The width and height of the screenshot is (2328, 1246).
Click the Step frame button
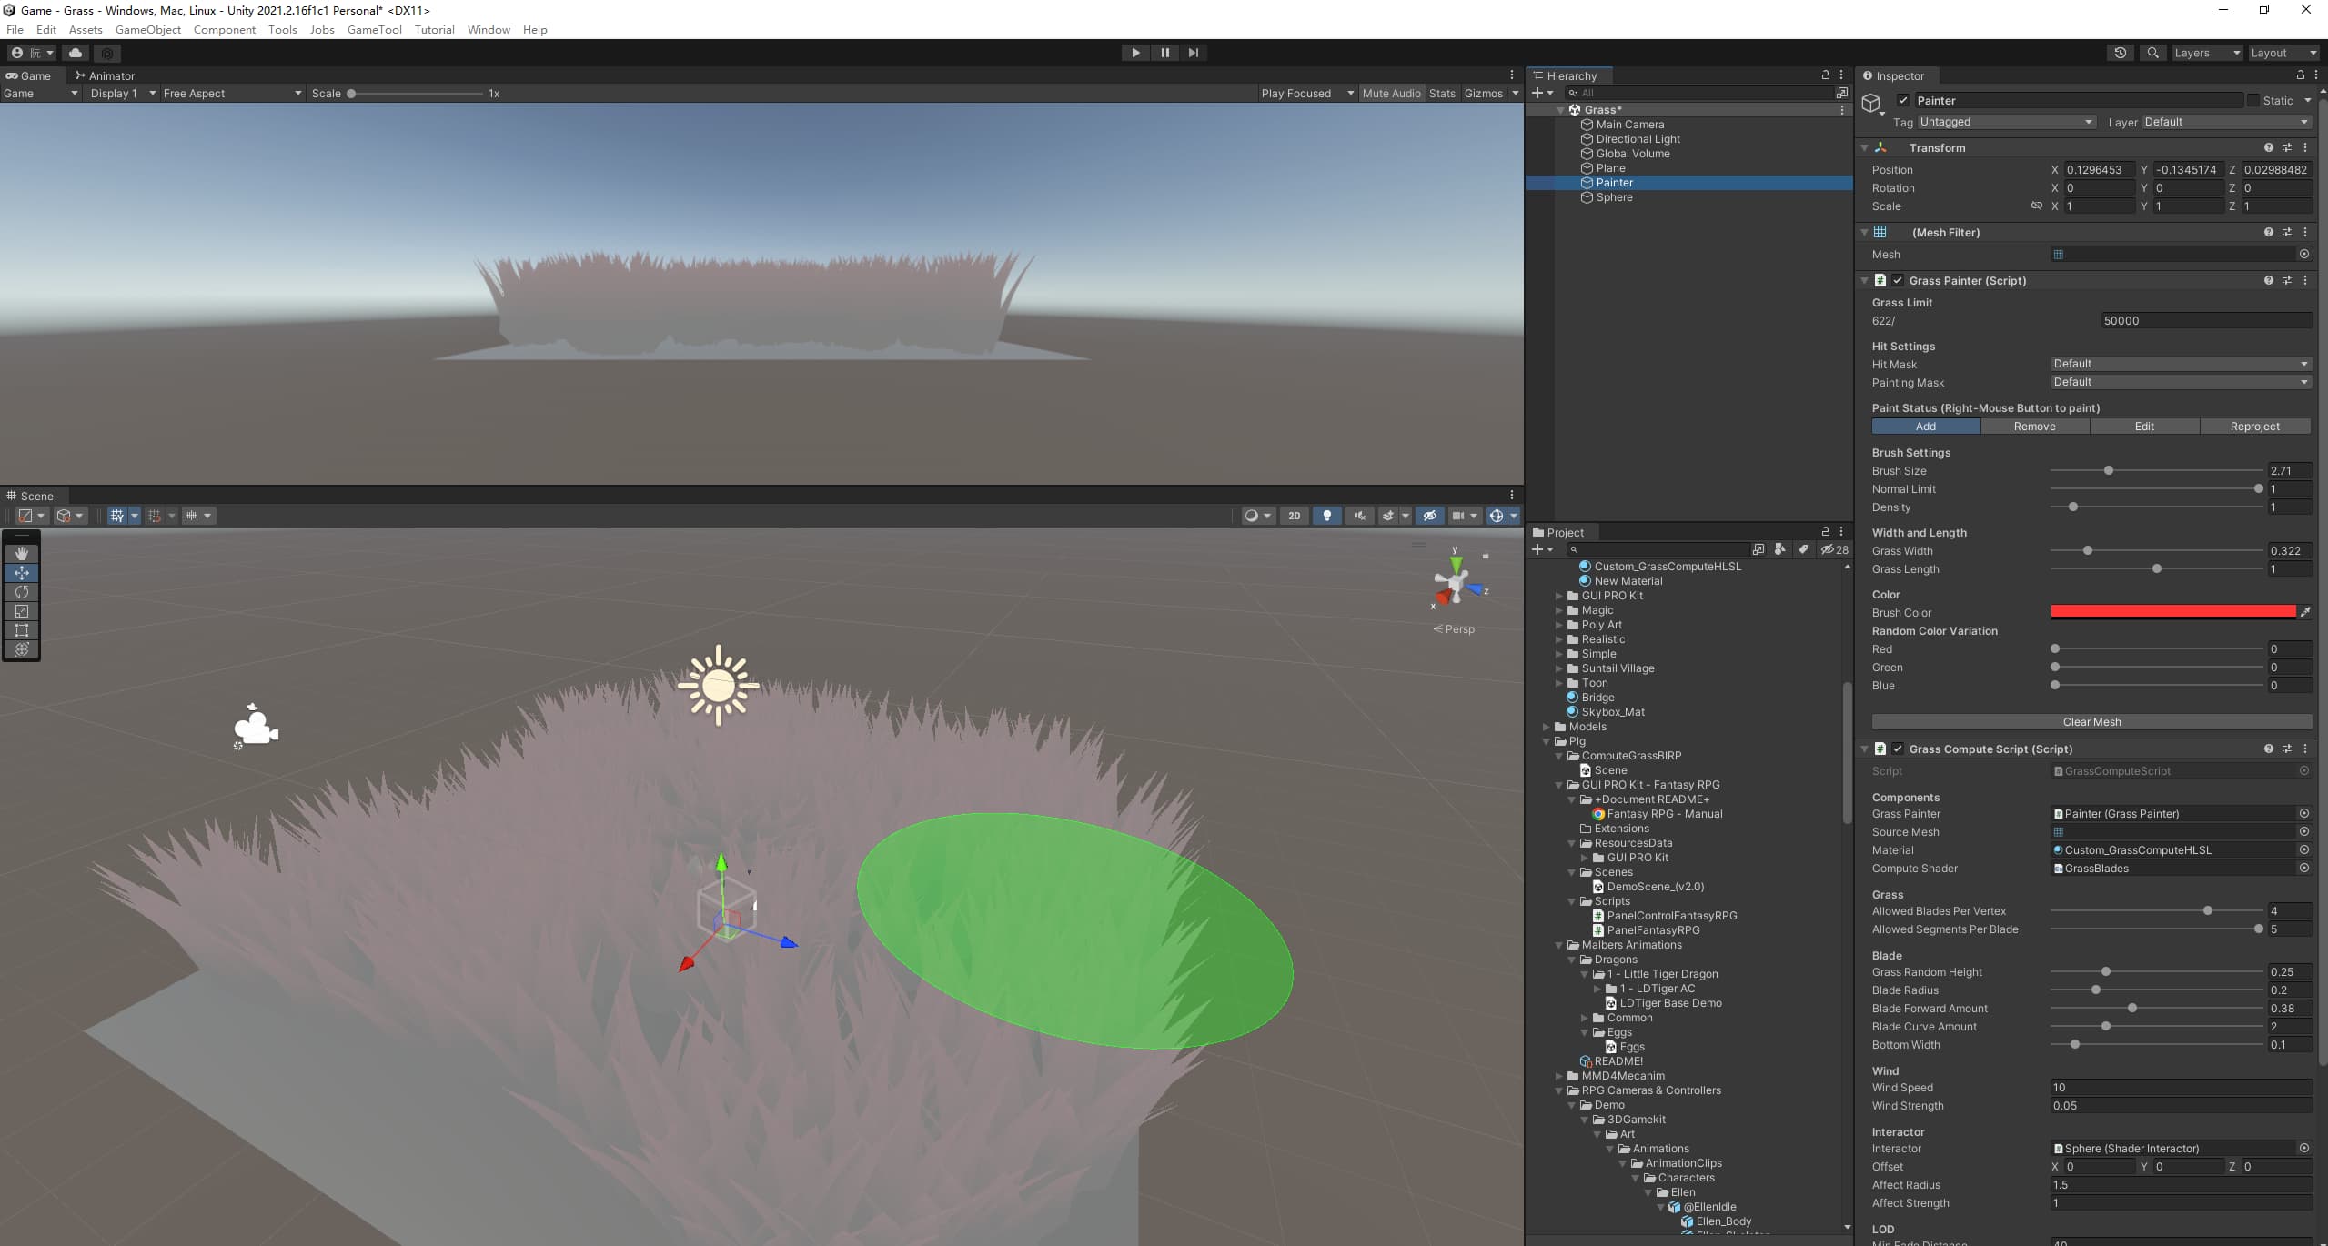(x=1194, y=53)
